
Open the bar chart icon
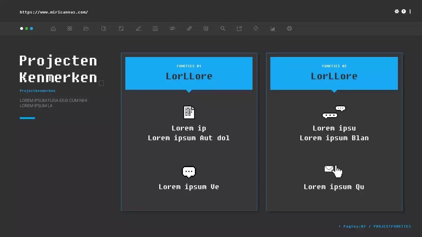coord(273,29)
